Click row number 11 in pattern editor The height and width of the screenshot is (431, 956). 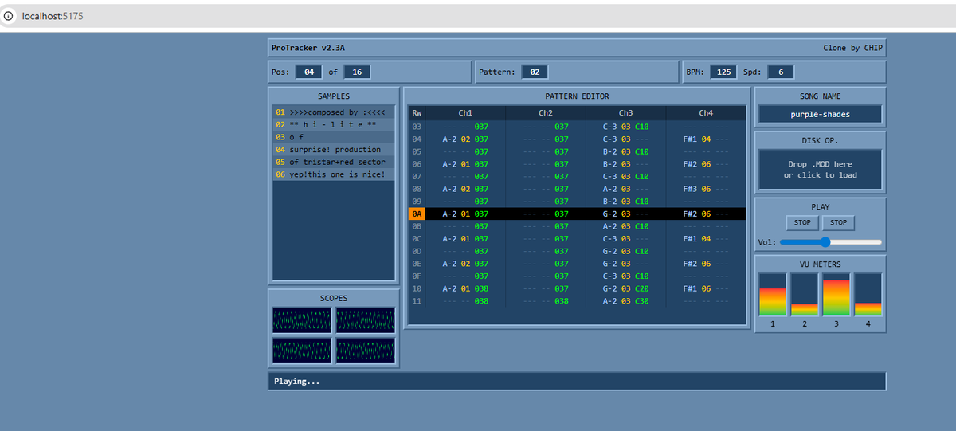[417, 301]
